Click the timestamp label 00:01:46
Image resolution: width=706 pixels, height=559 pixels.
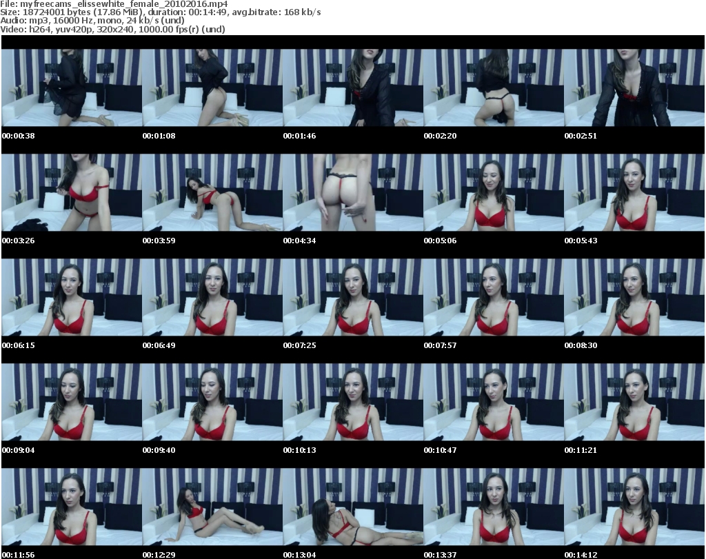point(299,136)
